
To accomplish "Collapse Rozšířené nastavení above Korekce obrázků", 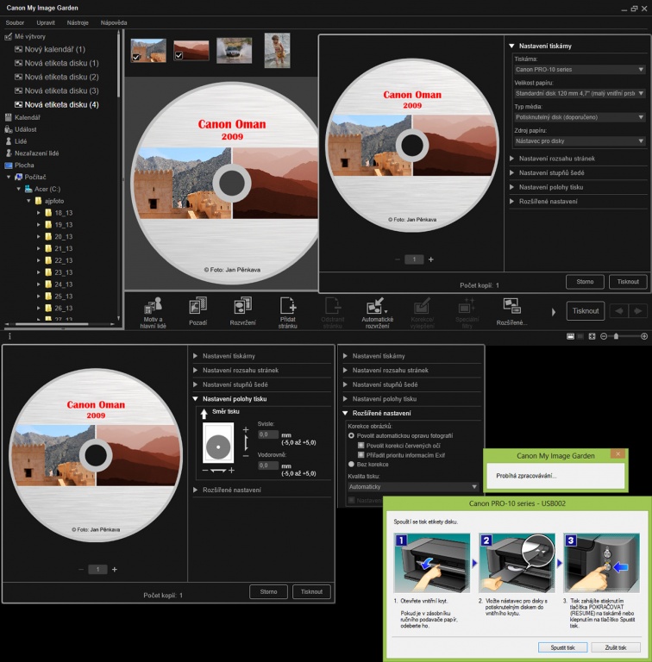I will coord(345,413).
